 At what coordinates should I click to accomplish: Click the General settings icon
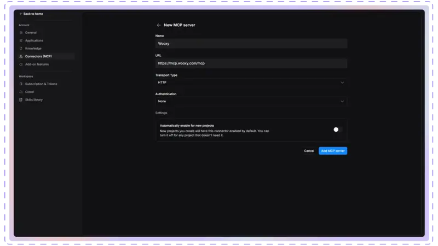[x=21, y=33]
